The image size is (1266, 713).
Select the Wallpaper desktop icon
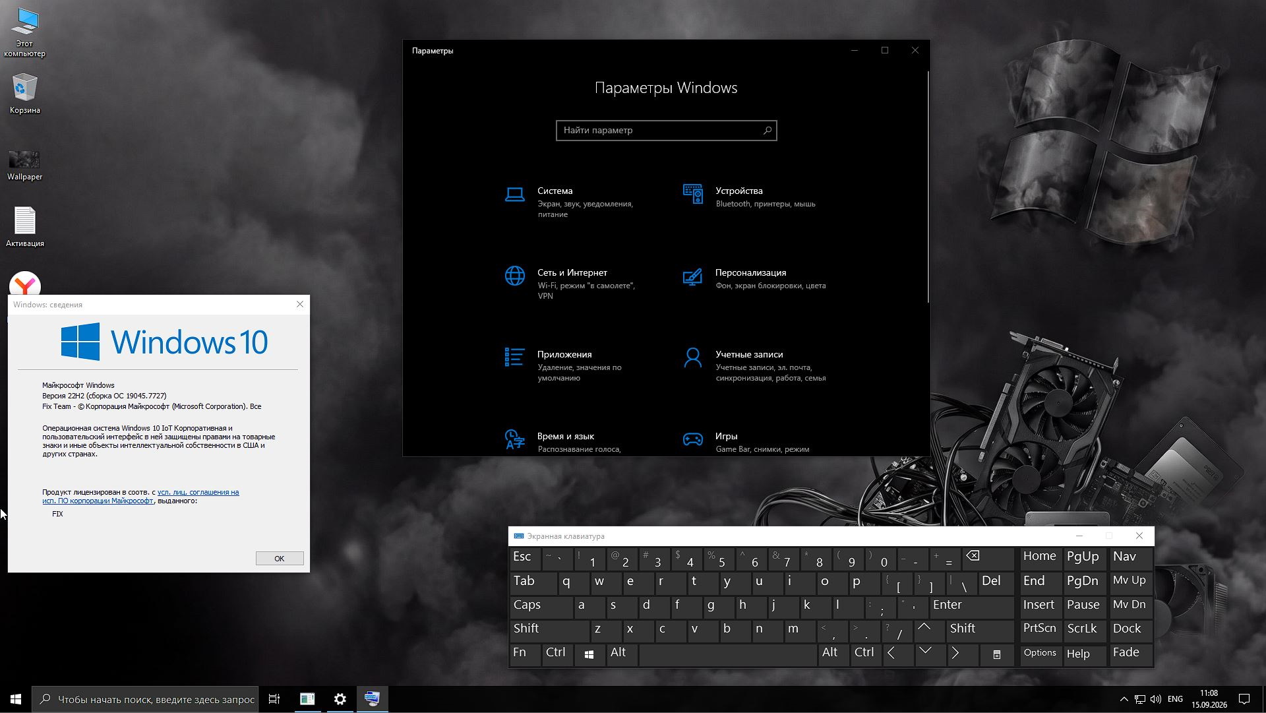tap(25, 165)
